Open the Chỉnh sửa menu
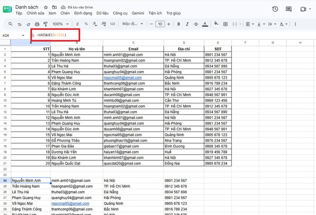 35,13
